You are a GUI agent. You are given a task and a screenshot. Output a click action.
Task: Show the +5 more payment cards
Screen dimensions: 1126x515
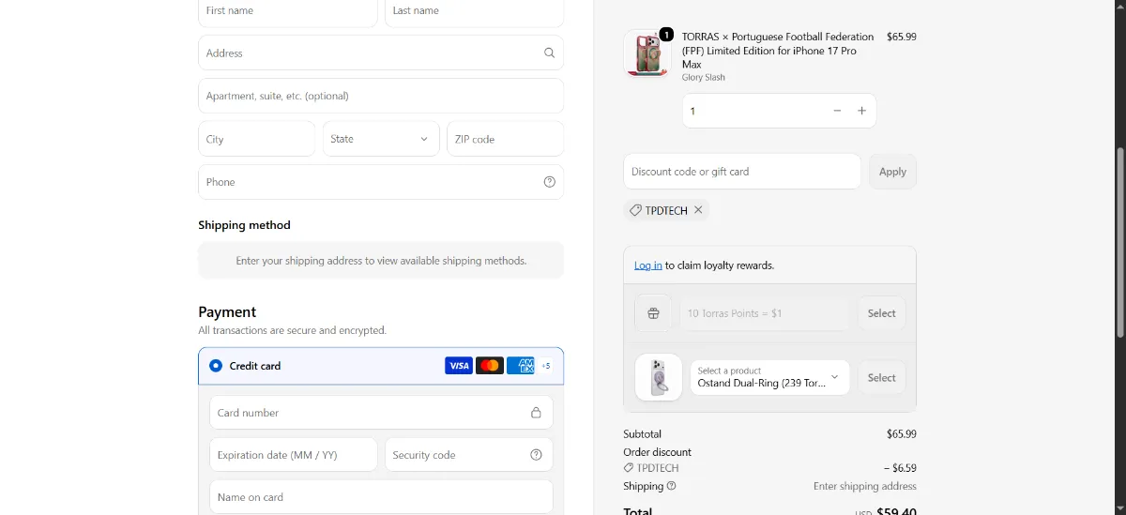tap(546, 366)
